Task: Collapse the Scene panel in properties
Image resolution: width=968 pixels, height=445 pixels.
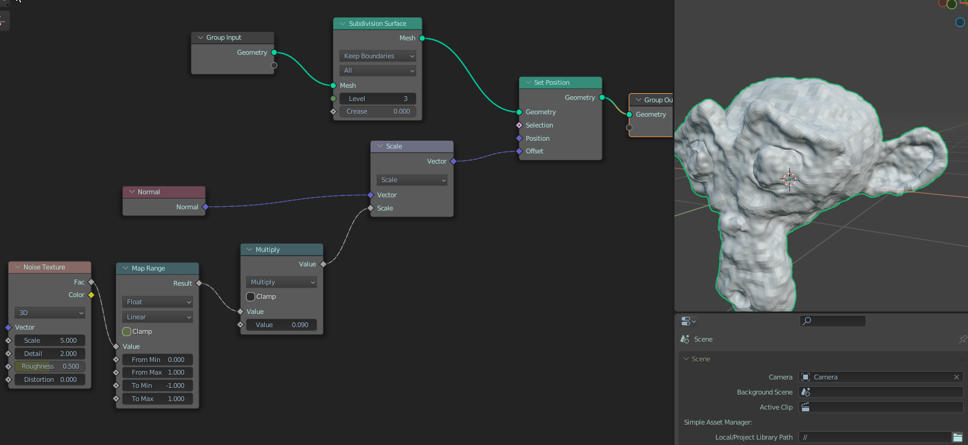Action: 686,359
